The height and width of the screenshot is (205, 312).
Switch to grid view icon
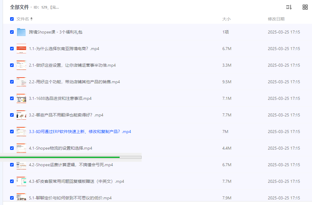pos(305,7)
